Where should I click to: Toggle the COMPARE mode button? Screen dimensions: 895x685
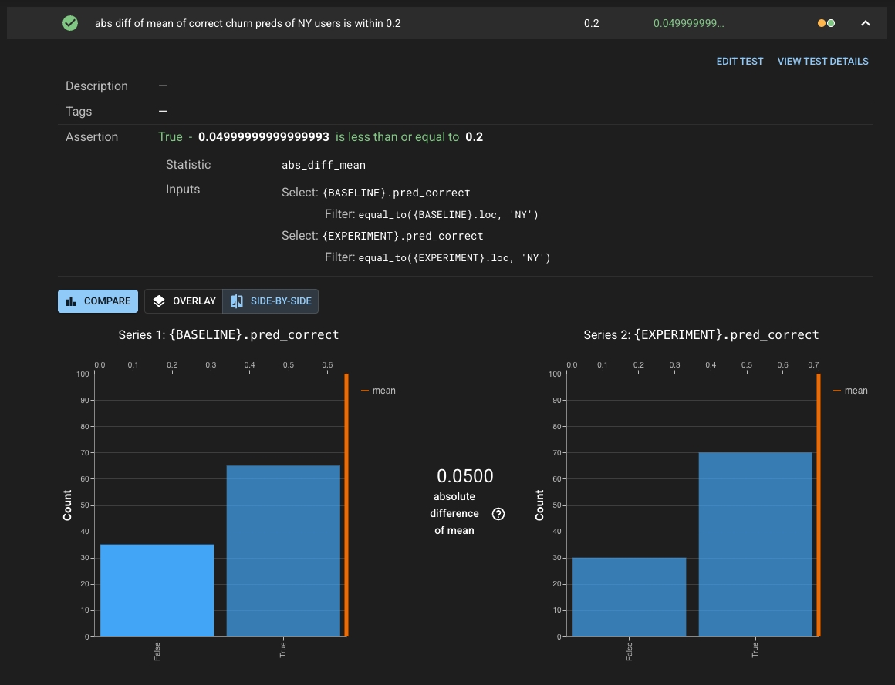tap(98, 301)
